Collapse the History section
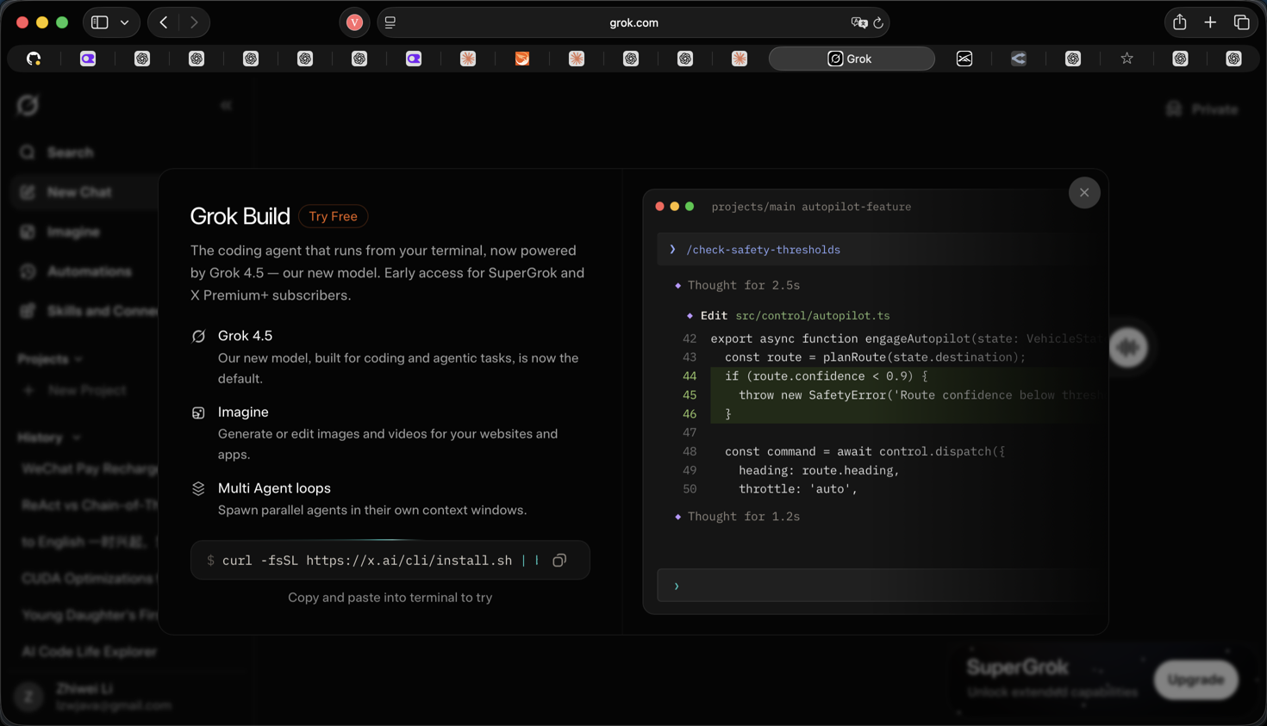1267x726 pixels. coord(48,437)
